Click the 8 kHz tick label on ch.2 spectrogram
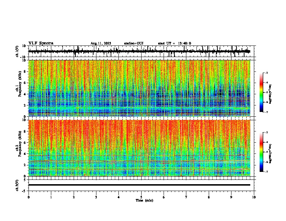The image size is (286, 221). coord(25,131)
